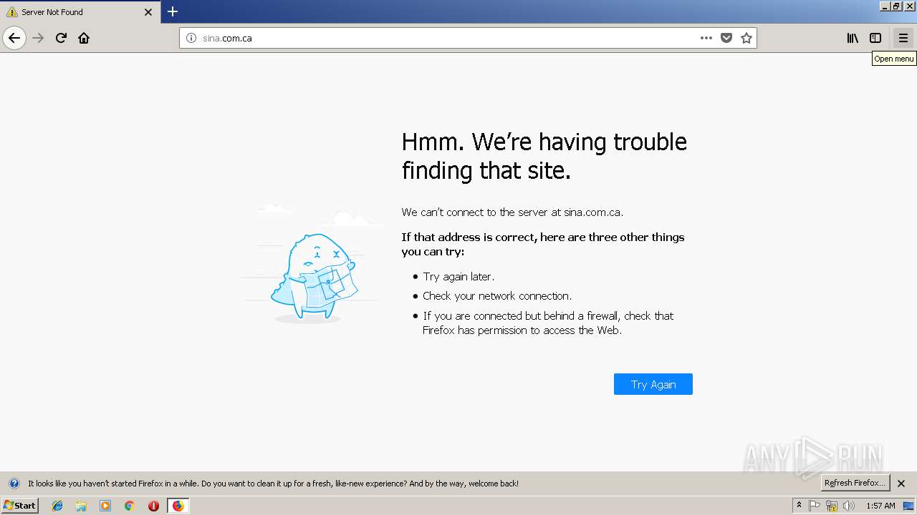917x515 pixels.
Task: Click the 'Hmm. We're having trouble' heading
Action: (x=544, y=156)
